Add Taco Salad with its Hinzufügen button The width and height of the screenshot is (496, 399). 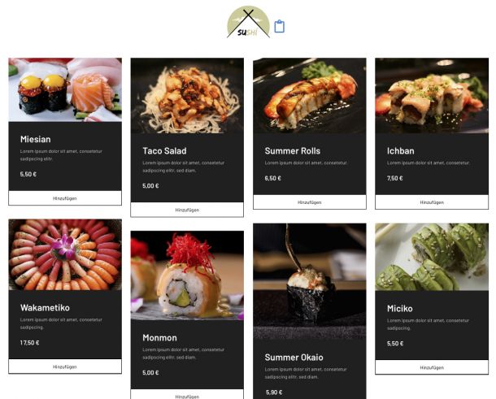(187, 210)
